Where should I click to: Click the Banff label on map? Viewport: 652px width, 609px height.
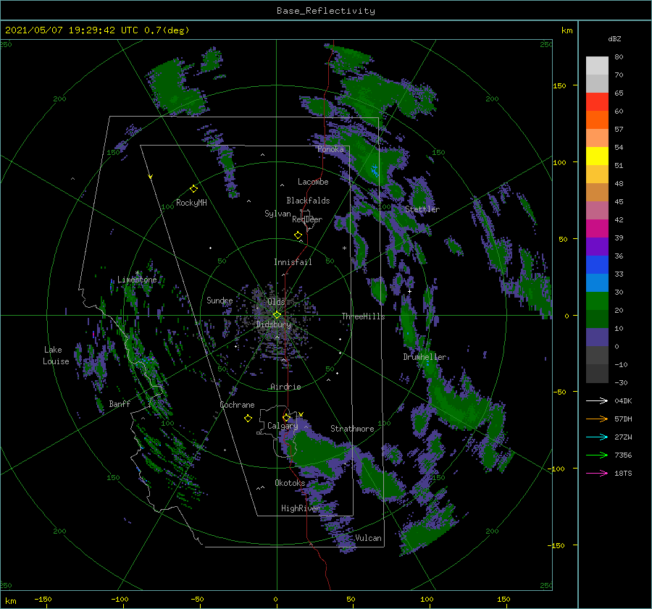(x=120, y=403)
